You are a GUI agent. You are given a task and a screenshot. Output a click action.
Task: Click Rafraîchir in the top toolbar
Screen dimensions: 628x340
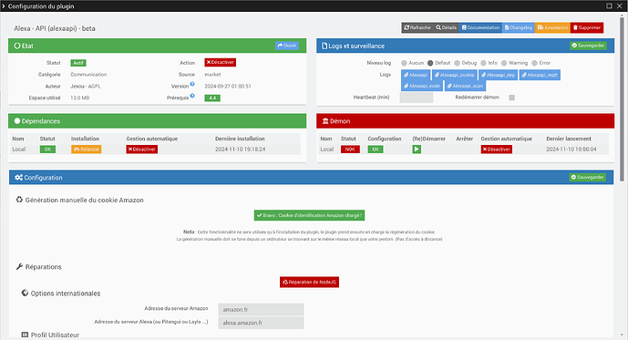(417, 27)
